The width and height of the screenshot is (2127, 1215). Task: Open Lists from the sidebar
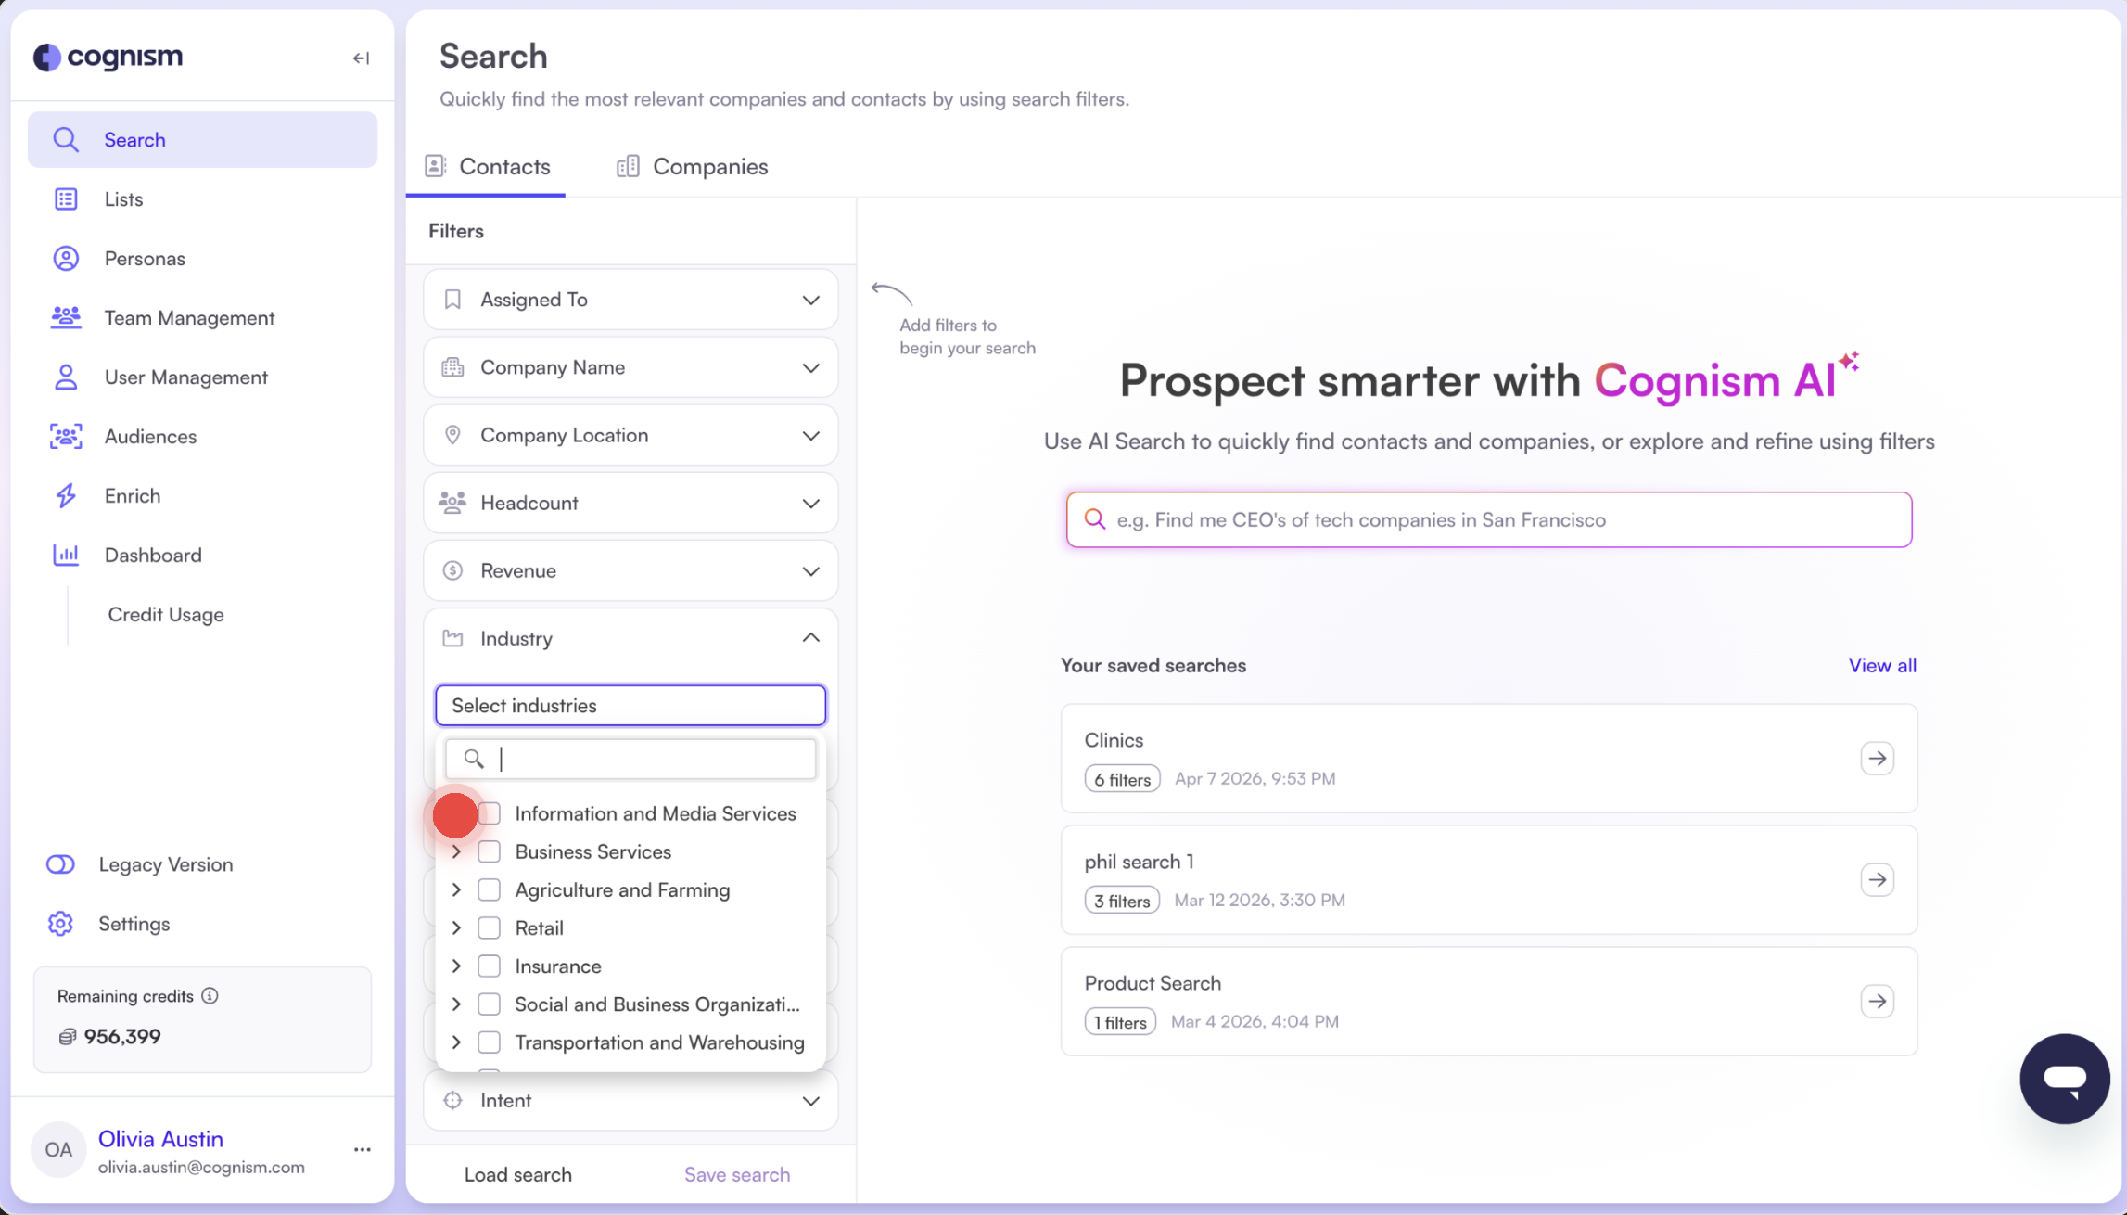point(123,199)
